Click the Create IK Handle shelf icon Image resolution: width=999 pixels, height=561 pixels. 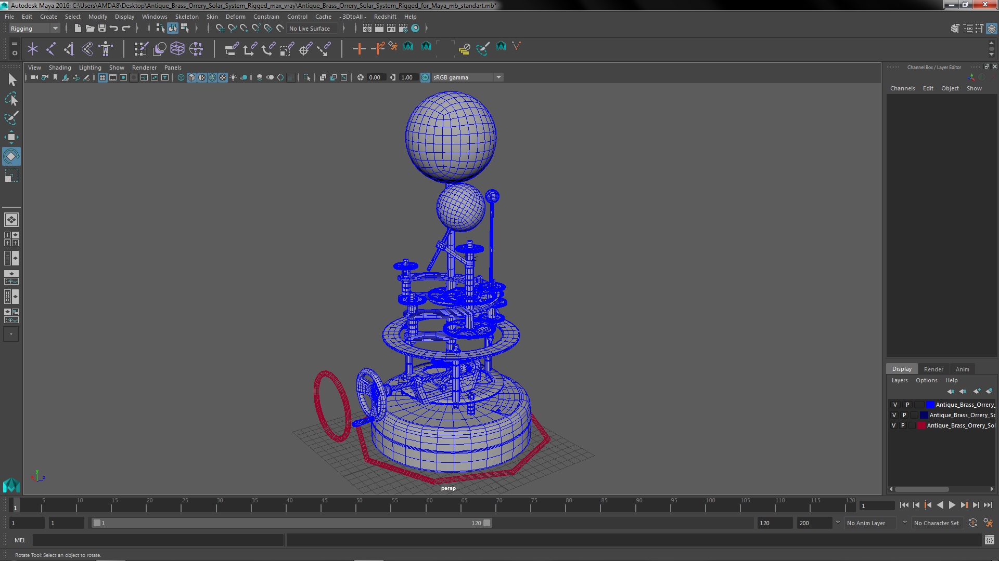[69, 49]
